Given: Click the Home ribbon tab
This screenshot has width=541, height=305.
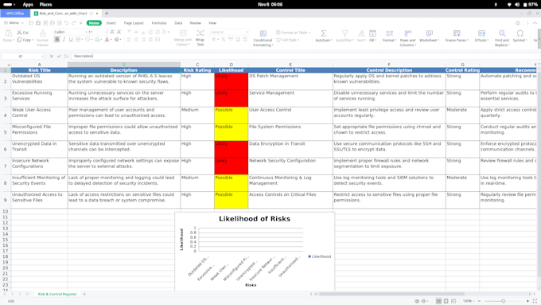Looking at the screenshot, I should [94, 23].
